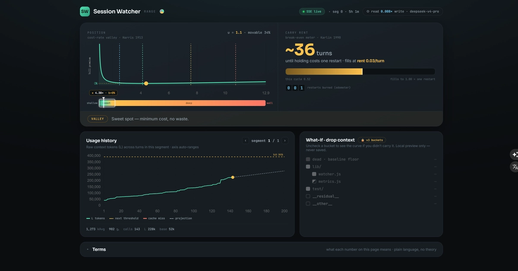Screen dimensions: 518x271
Task: Go to previous segment with left chevron
Action: click(246, 140)
